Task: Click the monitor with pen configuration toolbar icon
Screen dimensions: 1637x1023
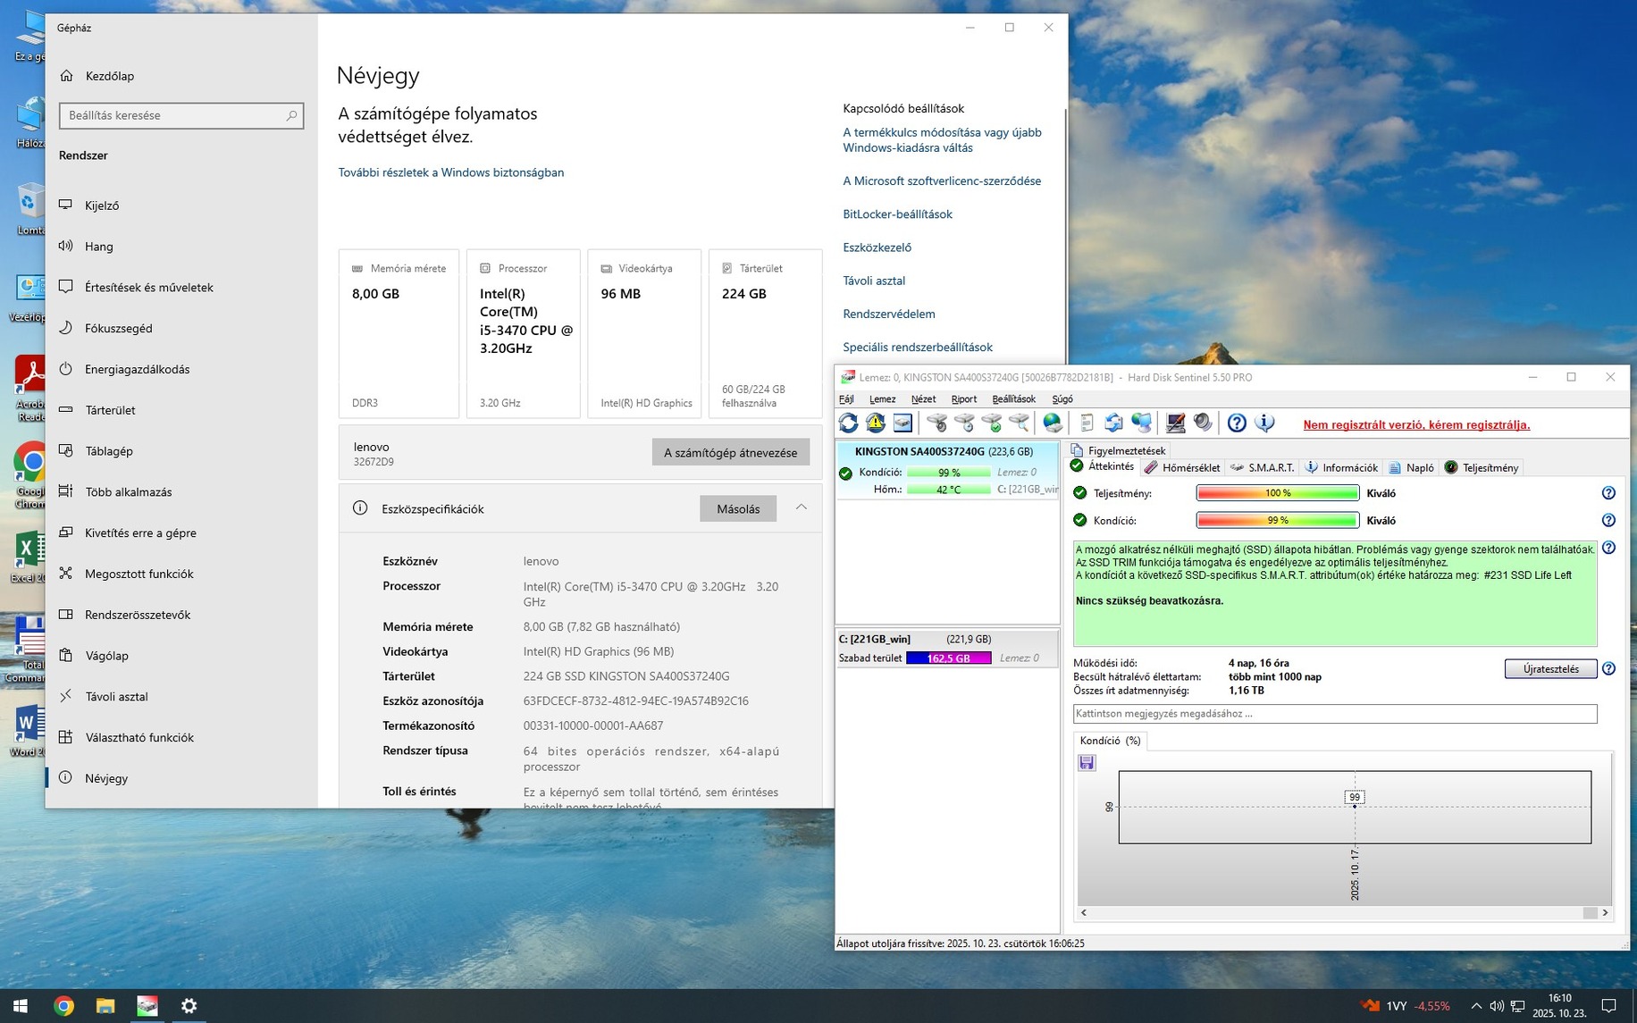Action: [x=1175, y=423]
